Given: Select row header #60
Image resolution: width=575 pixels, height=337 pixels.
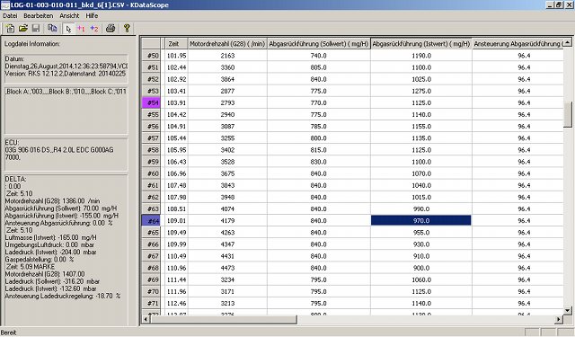Looking at the screenshot, I should point(151,173).
